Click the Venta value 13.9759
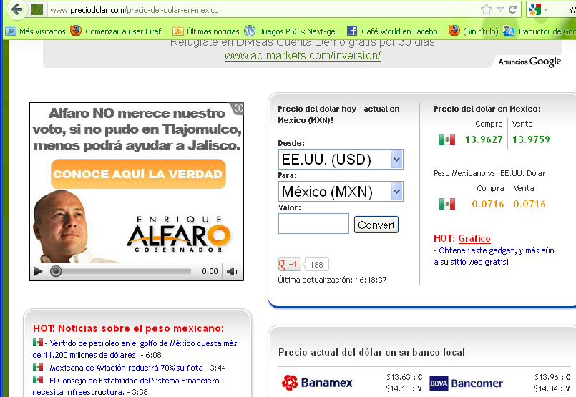 [531, 139]
